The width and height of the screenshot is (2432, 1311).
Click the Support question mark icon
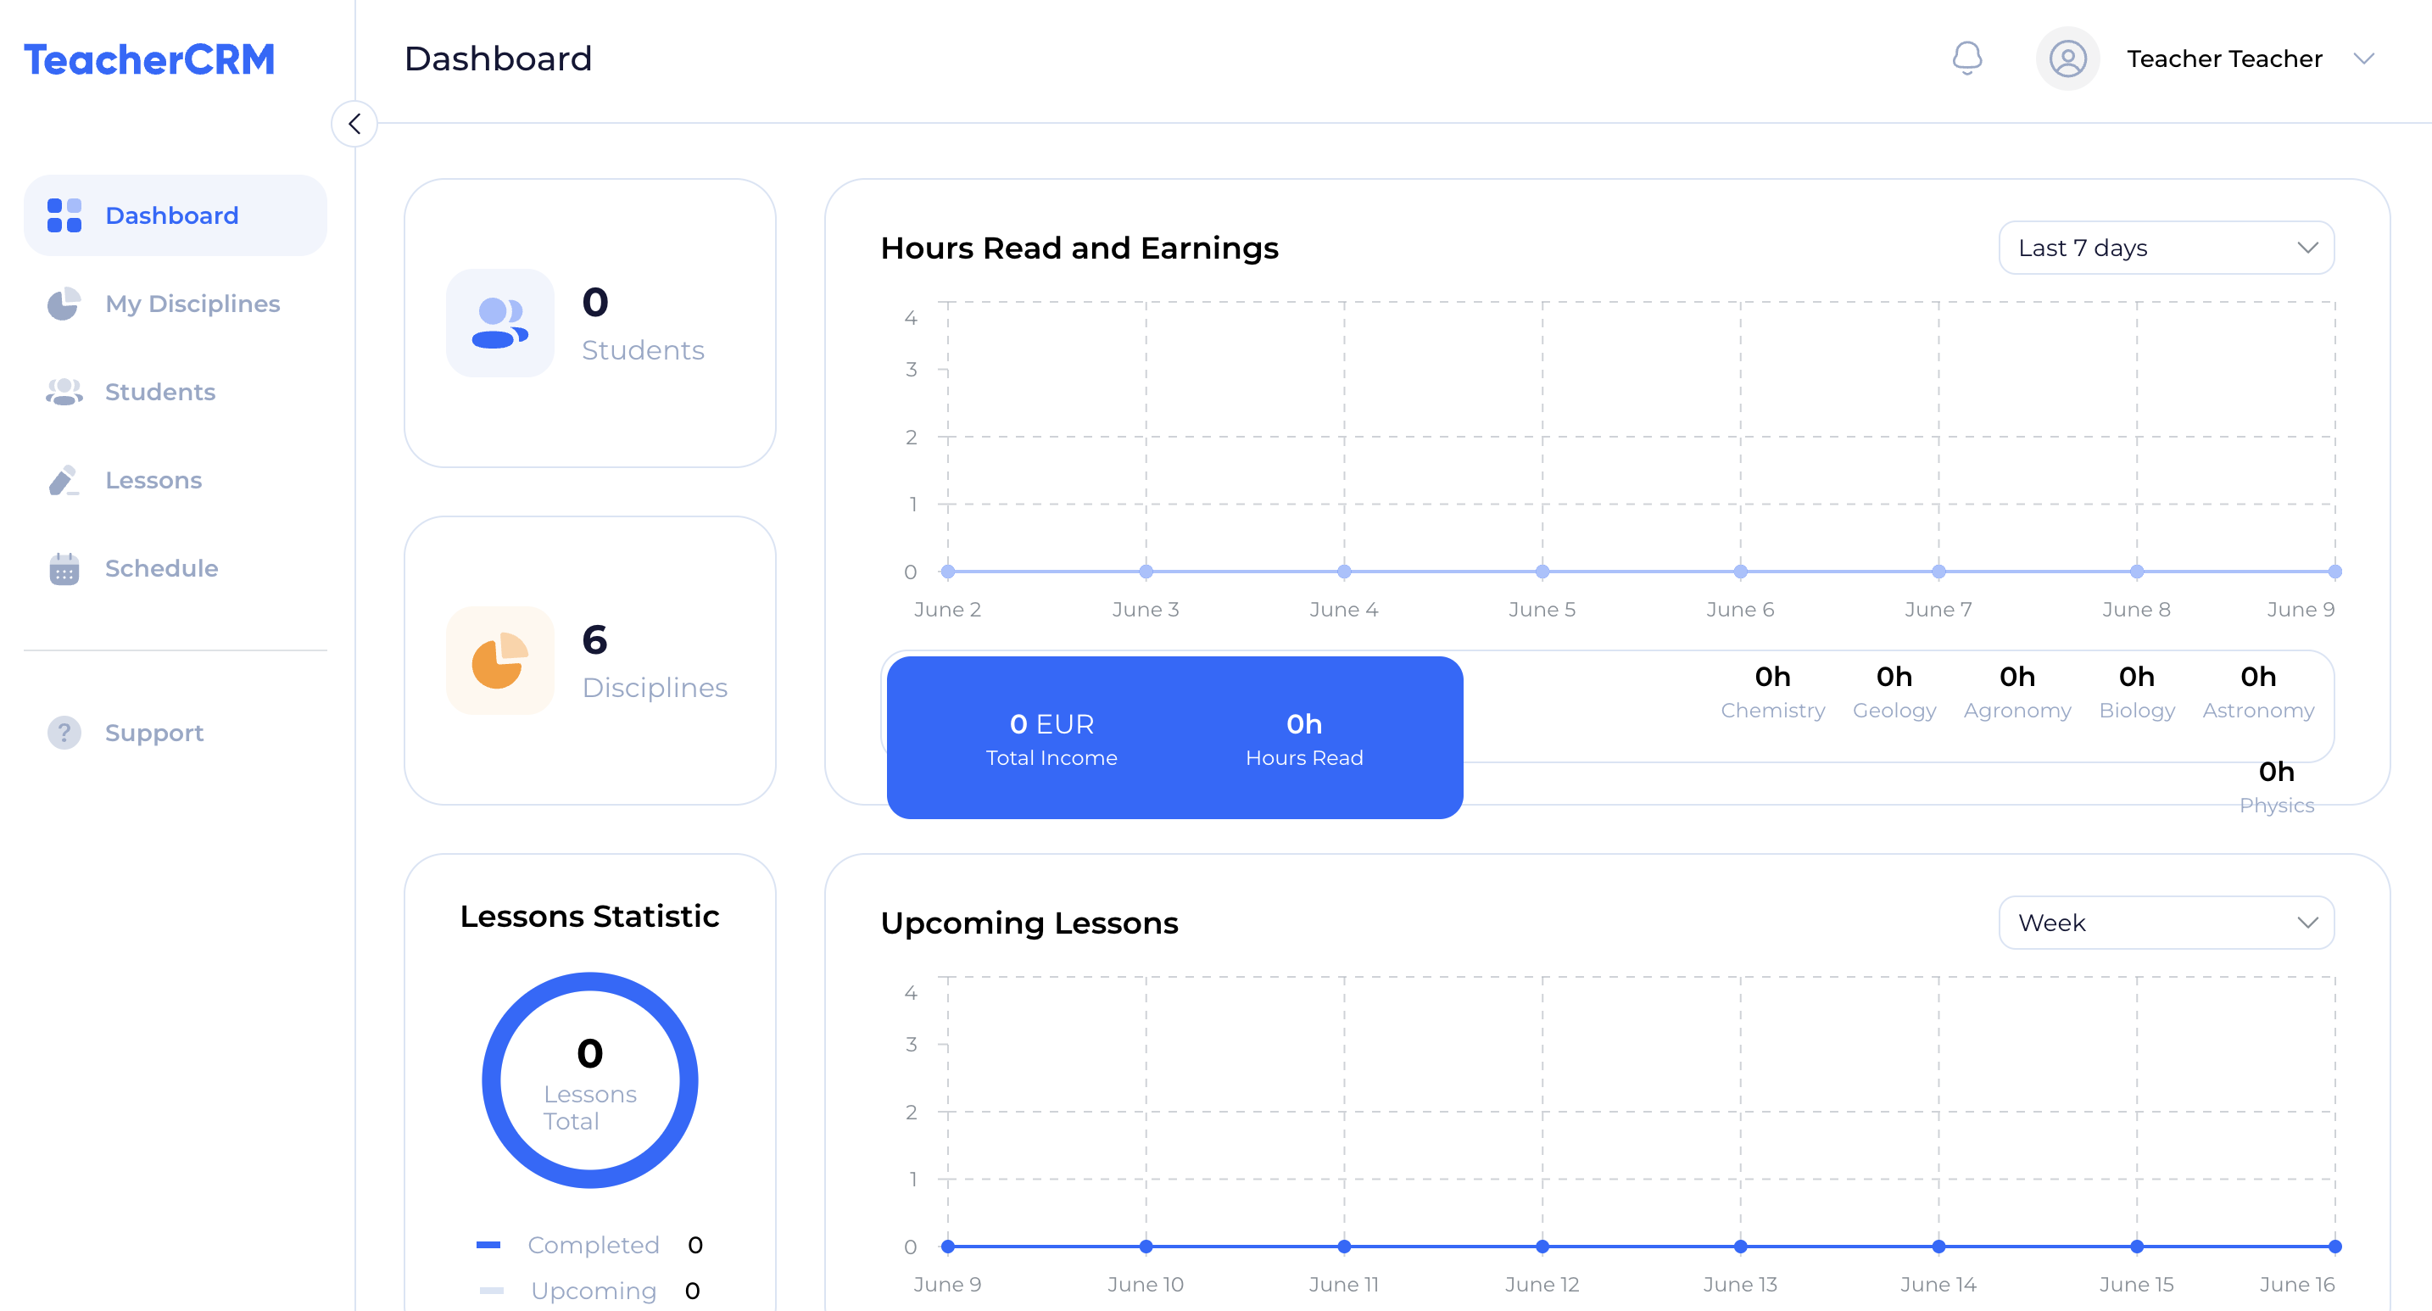point(64,733)
